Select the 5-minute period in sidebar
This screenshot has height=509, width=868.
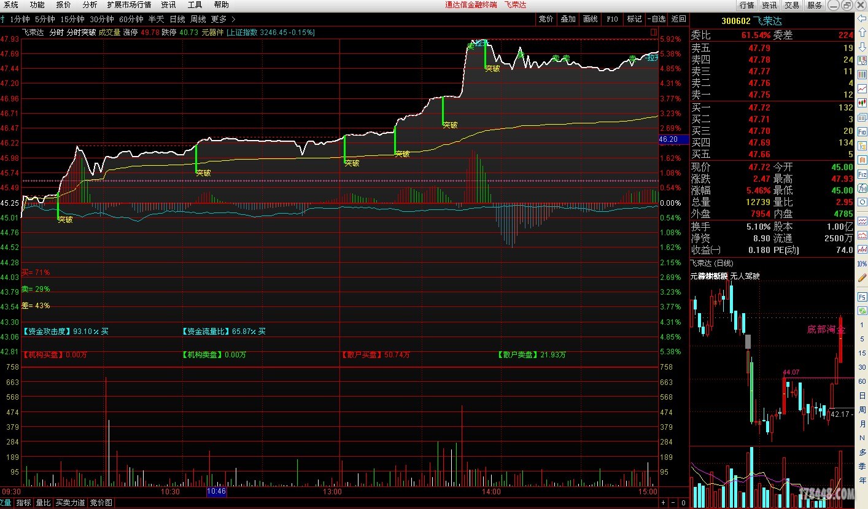862,338
